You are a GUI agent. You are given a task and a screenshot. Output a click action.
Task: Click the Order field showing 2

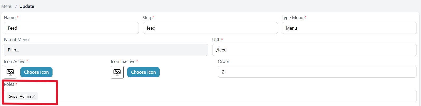point(317,72)
